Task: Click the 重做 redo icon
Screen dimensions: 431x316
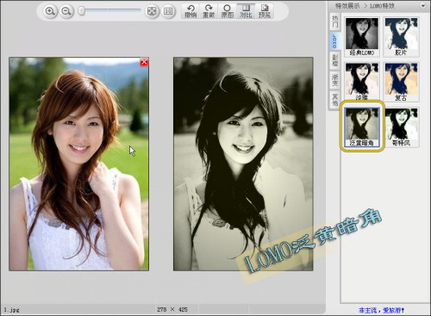Action: (209, 11)
